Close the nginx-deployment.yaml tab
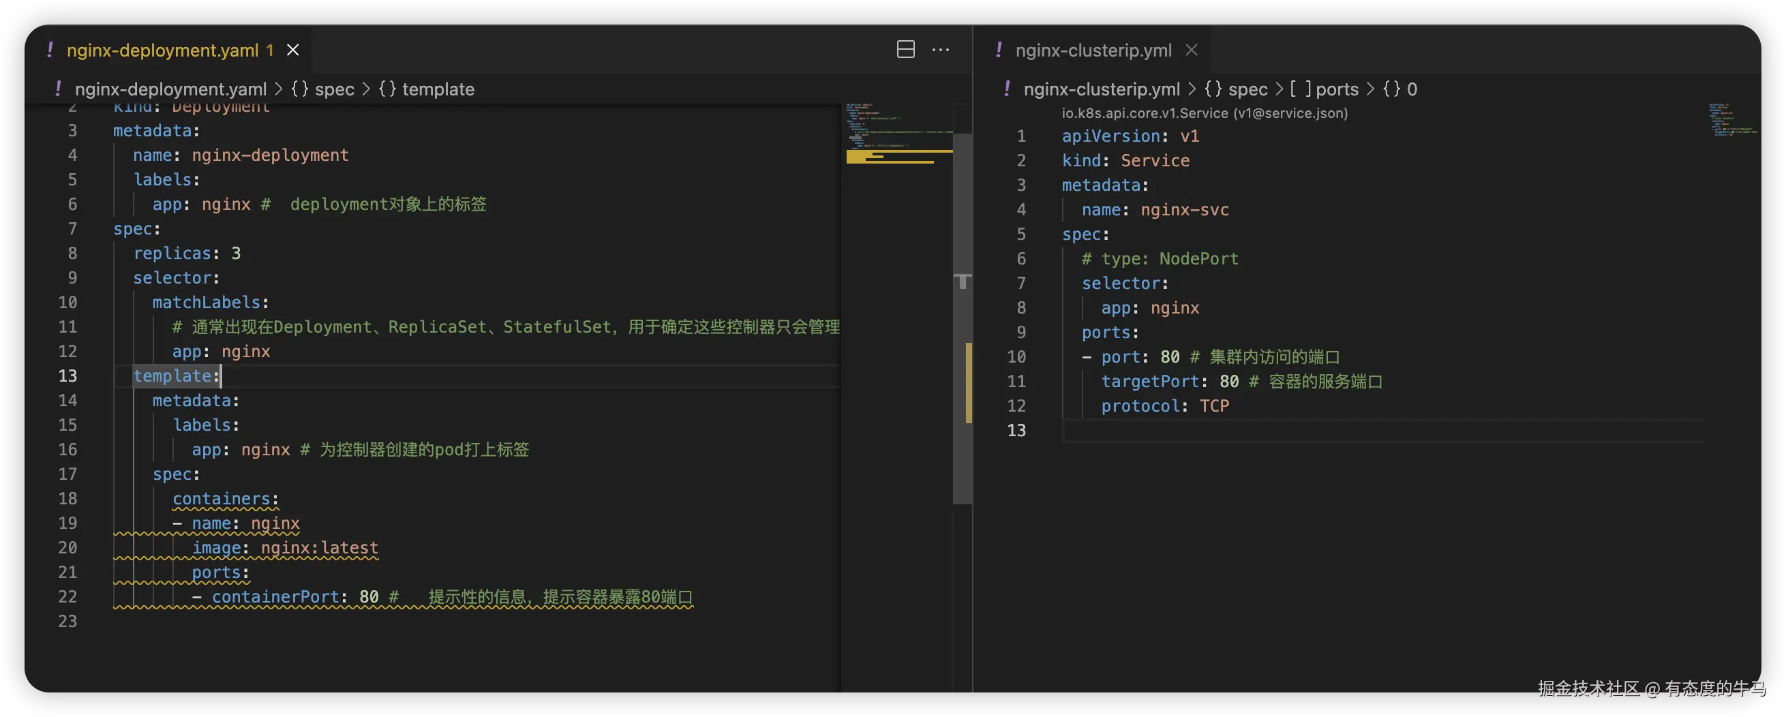 click(x=293, y=50)
